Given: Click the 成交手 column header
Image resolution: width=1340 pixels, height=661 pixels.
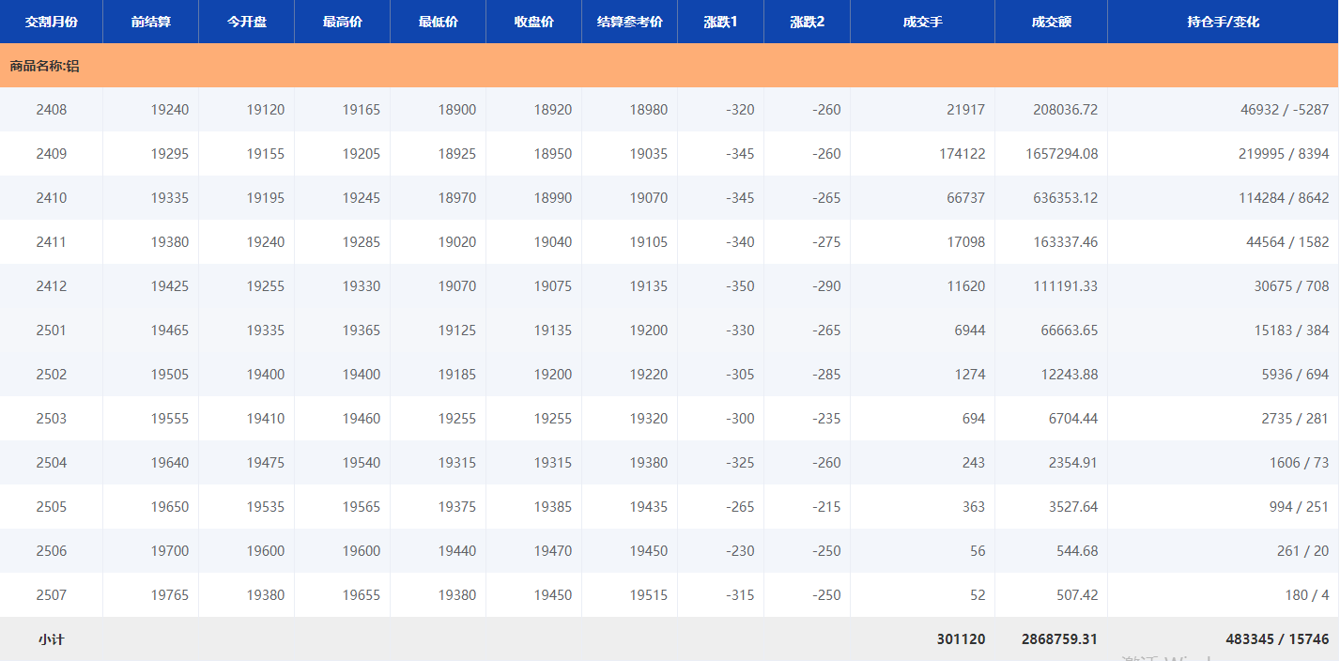Looking at the screenshot, I should (922, 22).
